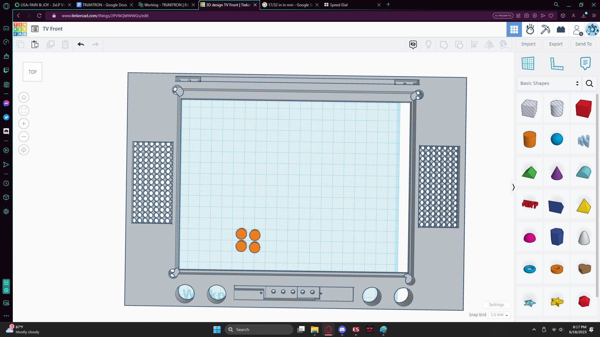Click the Hide selected lightbulb icon

click(428, 45)
